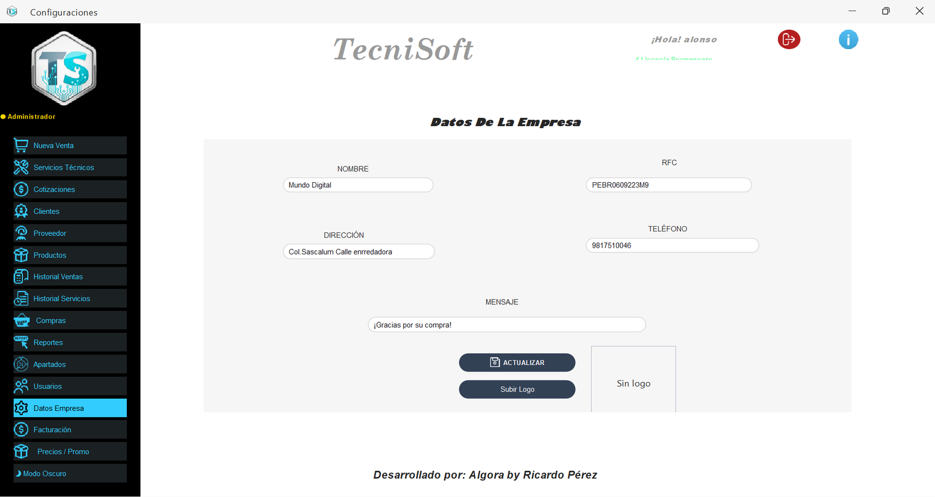935x497 pixels.
Task: Go to Compras section
Action: tap(70, 320)
